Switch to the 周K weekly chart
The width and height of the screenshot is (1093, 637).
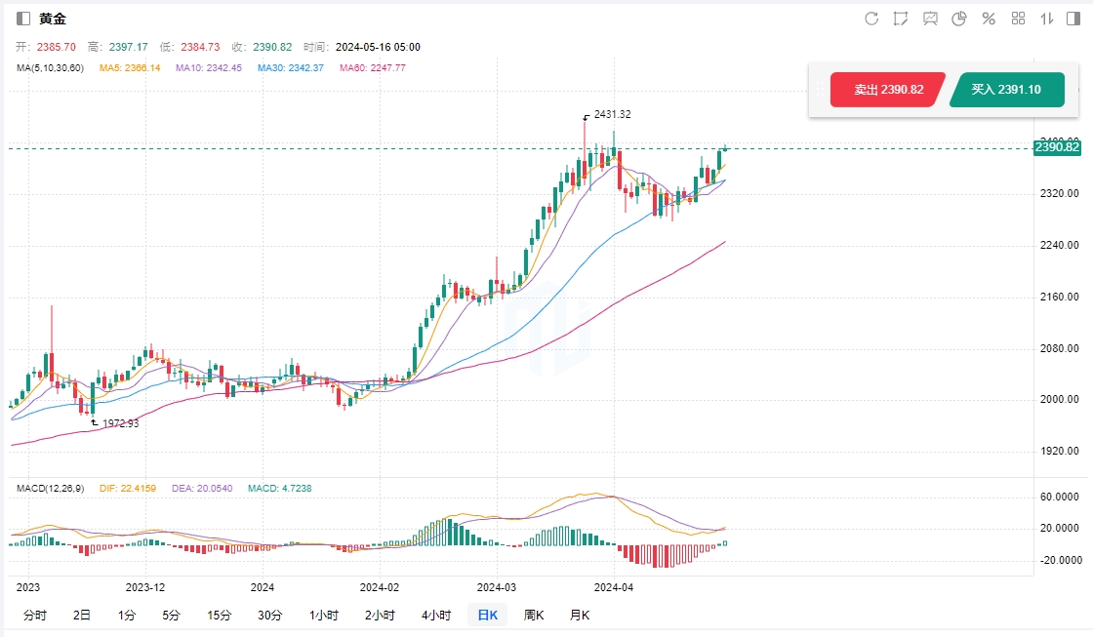pyautogui.click(x=534, y=616)
